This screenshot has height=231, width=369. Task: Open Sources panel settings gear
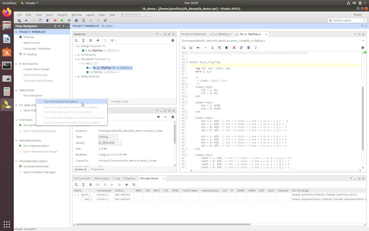pyautogui.click(x=173, y=40)
